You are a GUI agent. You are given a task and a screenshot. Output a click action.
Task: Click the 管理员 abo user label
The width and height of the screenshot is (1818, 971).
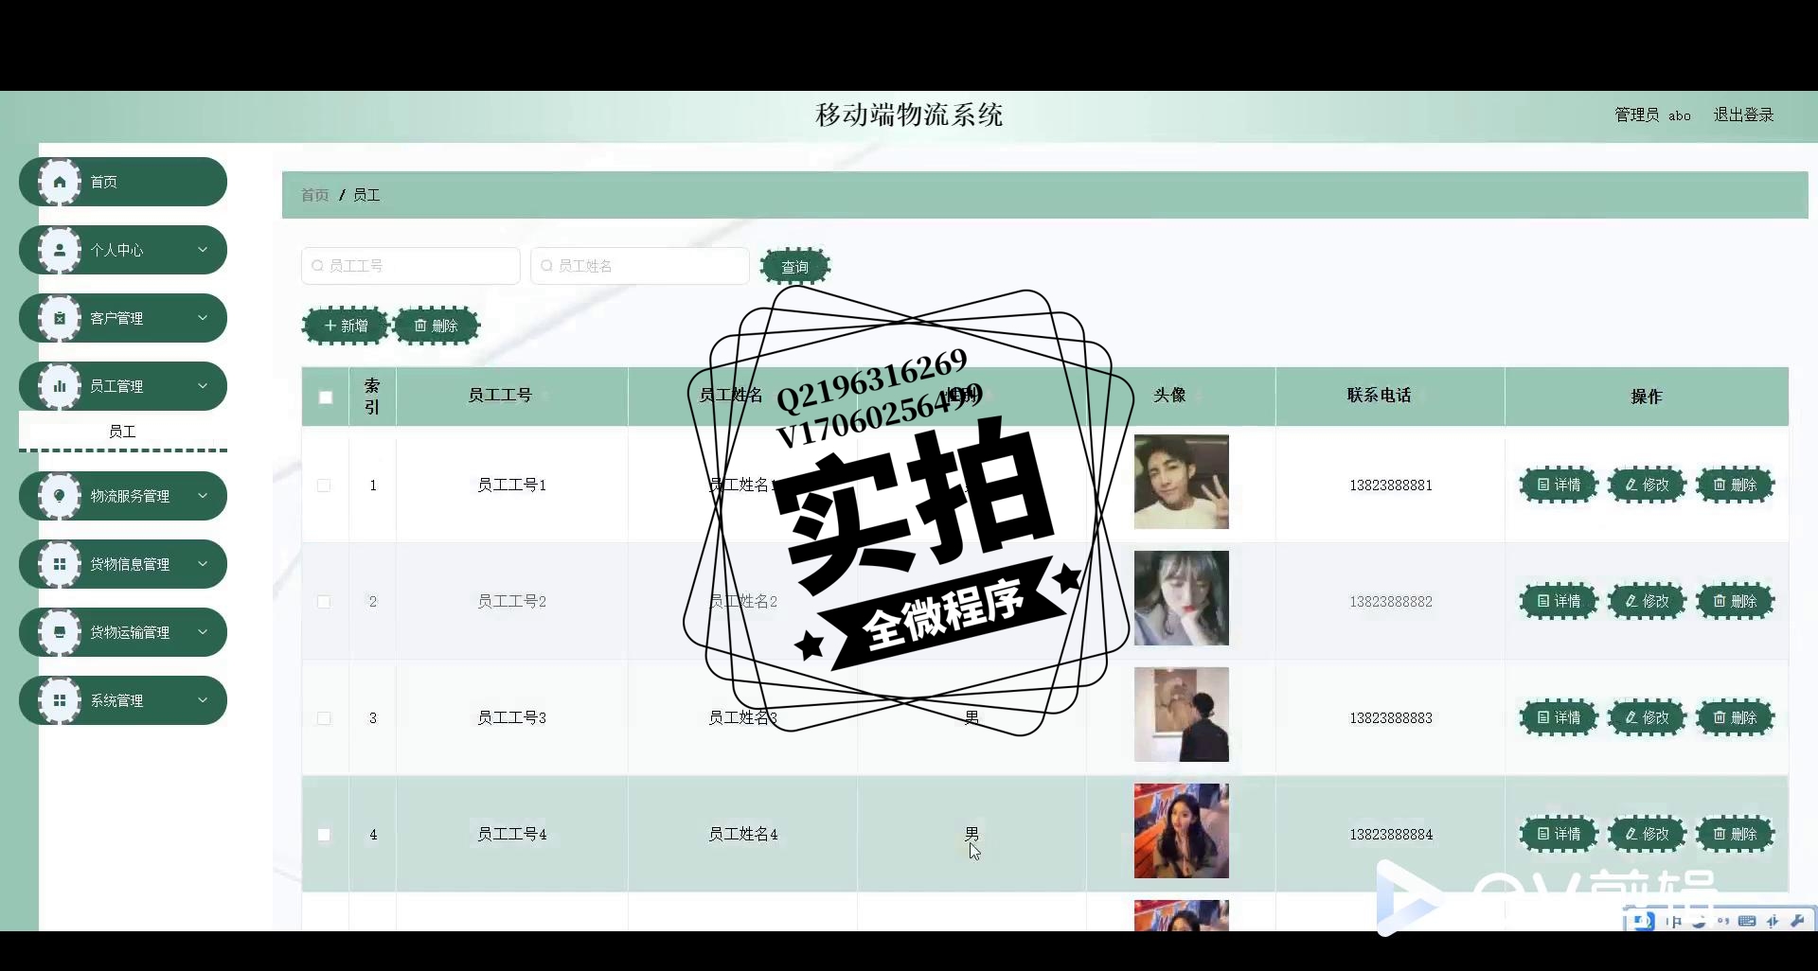tap(1652, 115)
